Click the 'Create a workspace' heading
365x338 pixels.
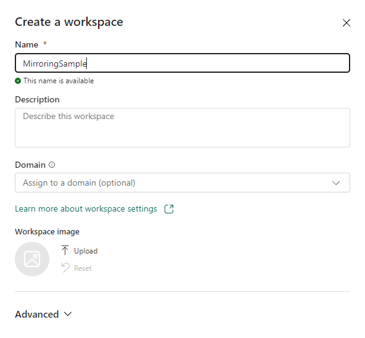click(69, 22)
